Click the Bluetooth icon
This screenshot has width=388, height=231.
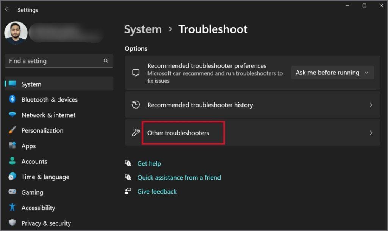(12, 99)
